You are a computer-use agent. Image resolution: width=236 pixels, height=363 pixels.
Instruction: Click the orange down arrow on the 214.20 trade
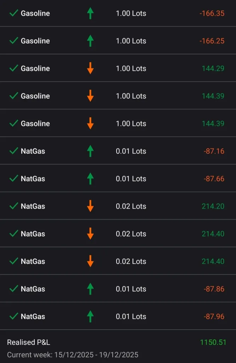pyautogui.click(x=90, y=206)
